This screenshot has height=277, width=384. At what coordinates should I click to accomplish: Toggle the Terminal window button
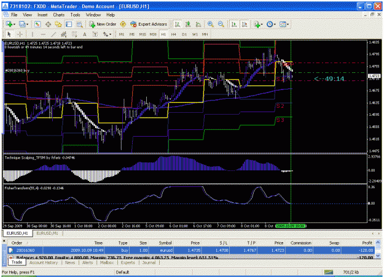[69, 24]
